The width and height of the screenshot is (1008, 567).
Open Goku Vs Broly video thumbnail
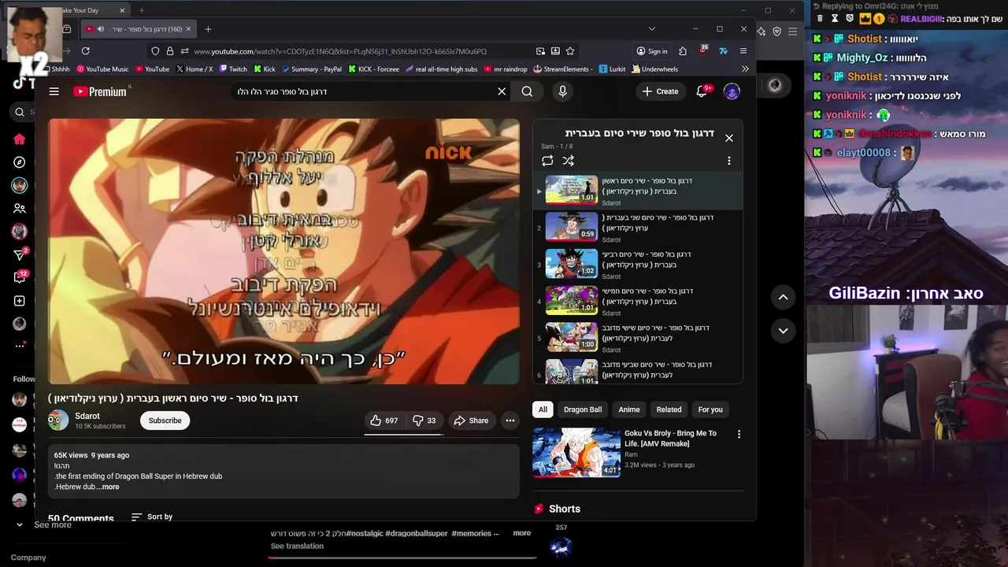point(576,452)
